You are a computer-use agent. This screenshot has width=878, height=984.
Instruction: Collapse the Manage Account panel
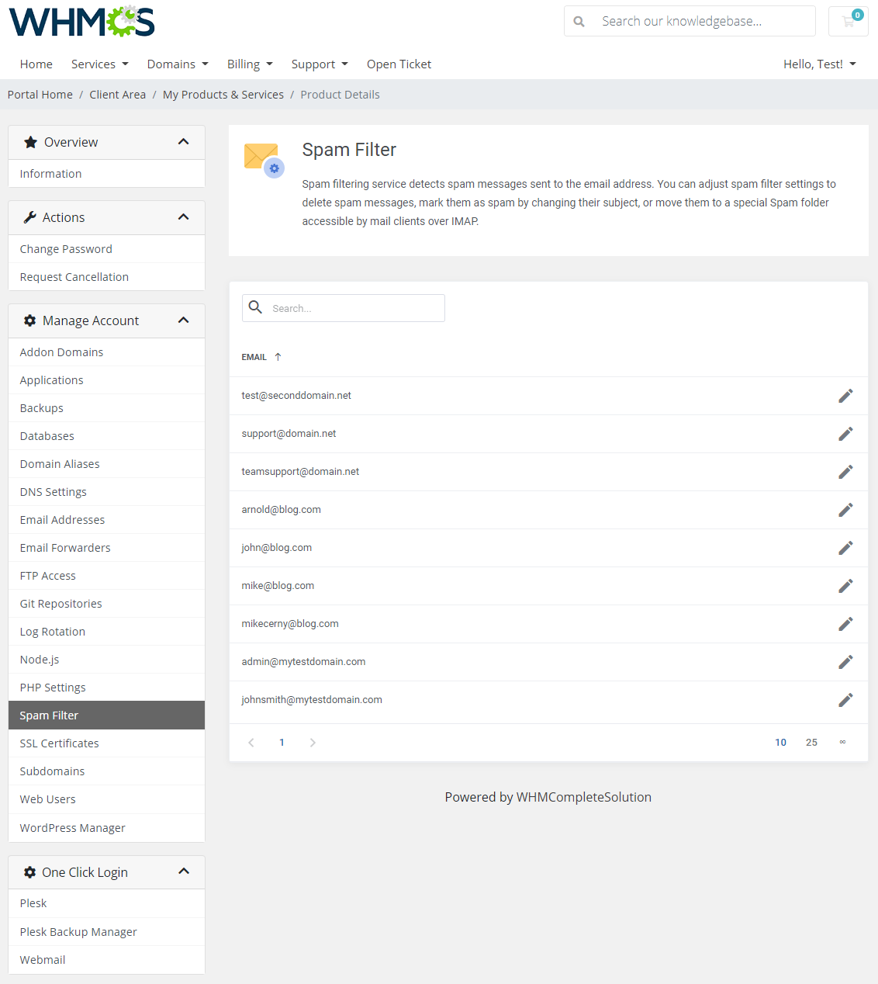(x=184, y=320)
